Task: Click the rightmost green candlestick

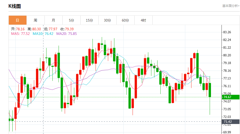Action: point(210,90)
